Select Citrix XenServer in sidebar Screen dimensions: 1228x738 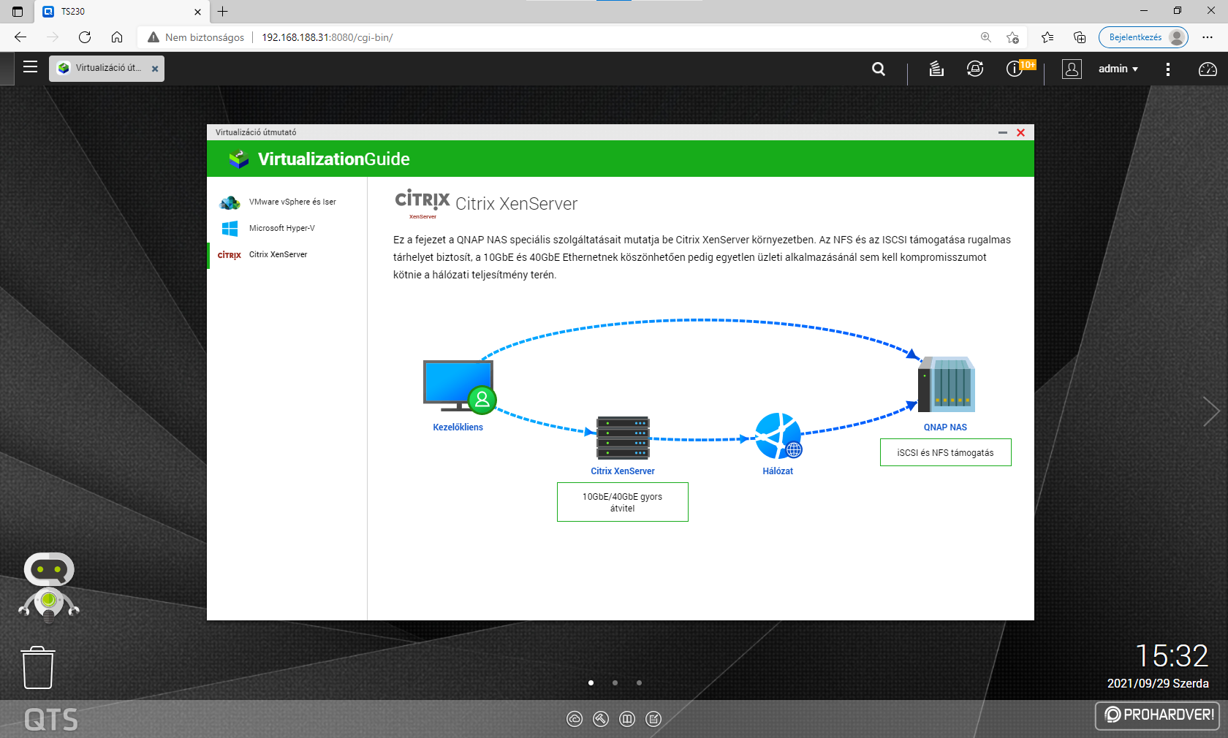coord(287,254)
